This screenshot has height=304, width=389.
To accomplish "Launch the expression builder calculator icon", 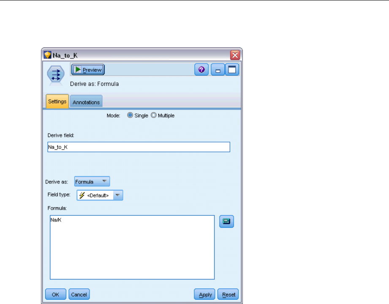I will [x=226, y=221].
